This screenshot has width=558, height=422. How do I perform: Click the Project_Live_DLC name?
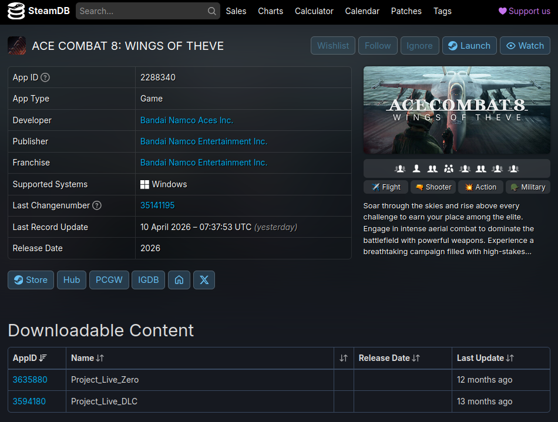[x=105, y=401]
